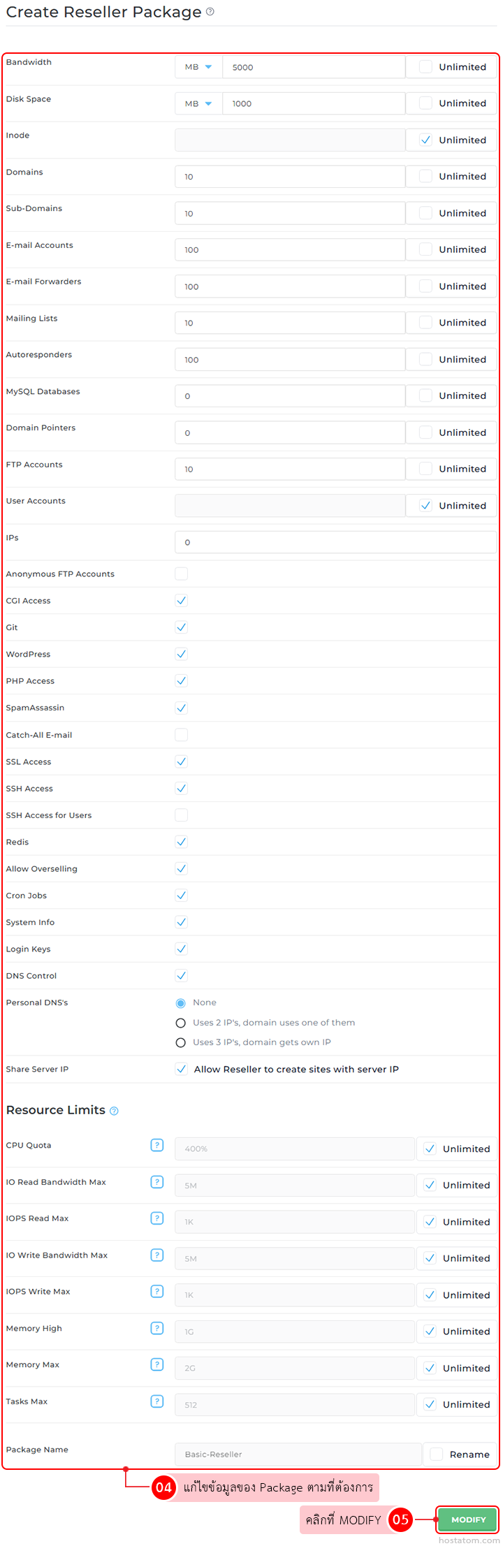Image resolution: width=503 pixels, height=1546 pixels.
Task: Tick Unlimited checkbox for Bandwidth
Action: tap(425, 67)
